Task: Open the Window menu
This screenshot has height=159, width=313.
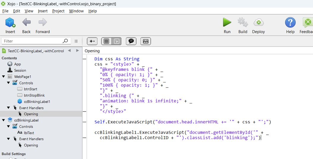Action: click(x=76, y=11)
